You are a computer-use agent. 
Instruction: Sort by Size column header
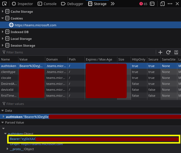click(x=124, y=59)
